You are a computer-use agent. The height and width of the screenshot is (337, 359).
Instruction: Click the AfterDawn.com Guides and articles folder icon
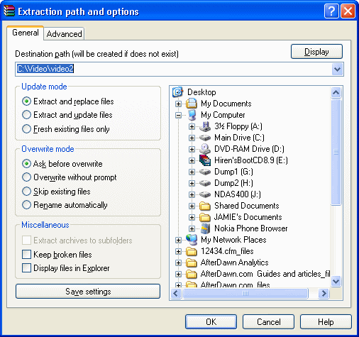[192, 274]
